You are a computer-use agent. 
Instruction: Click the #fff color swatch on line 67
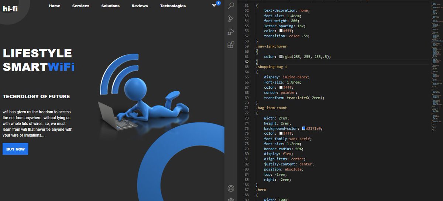pos(281,88)
